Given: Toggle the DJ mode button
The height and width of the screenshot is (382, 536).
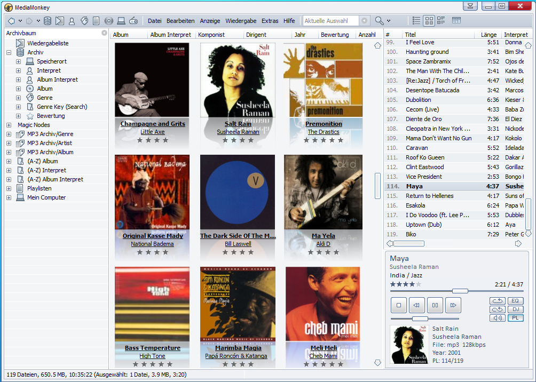Looking at the screenshot, I should pos(515,309).
